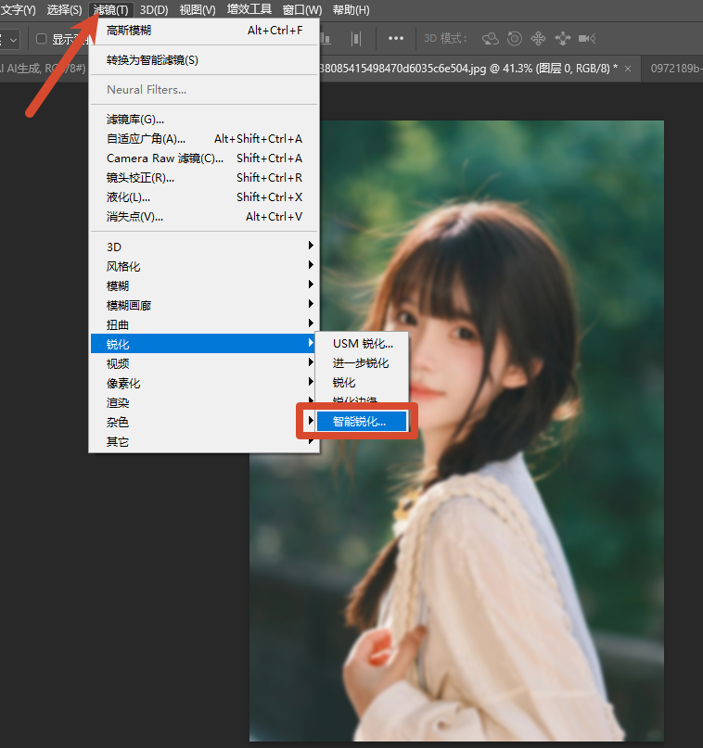Select the 3D pan camera tool

tap(538, 39)
